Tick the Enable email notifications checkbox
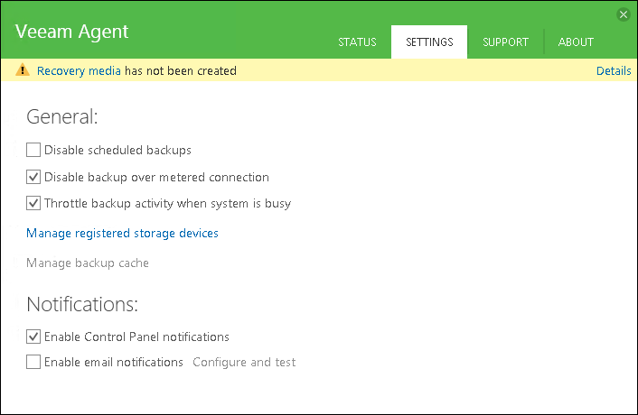Viewport: 638px width, 415px height. coord(33,362)
